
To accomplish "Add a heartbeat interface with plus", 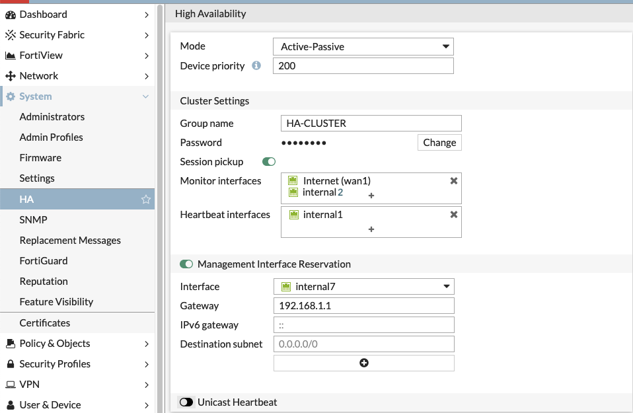I will 371,229.
